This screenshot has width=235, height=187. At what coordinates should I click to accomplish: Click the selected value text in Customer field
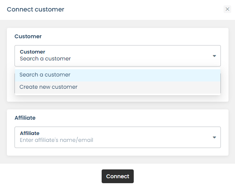pyautogui.click(x=45, y=59)
